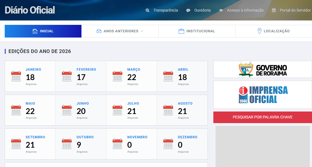Open the Governo de Roraima banner
The height and width of the screenshot is (167, 312).
pos(263,69)
